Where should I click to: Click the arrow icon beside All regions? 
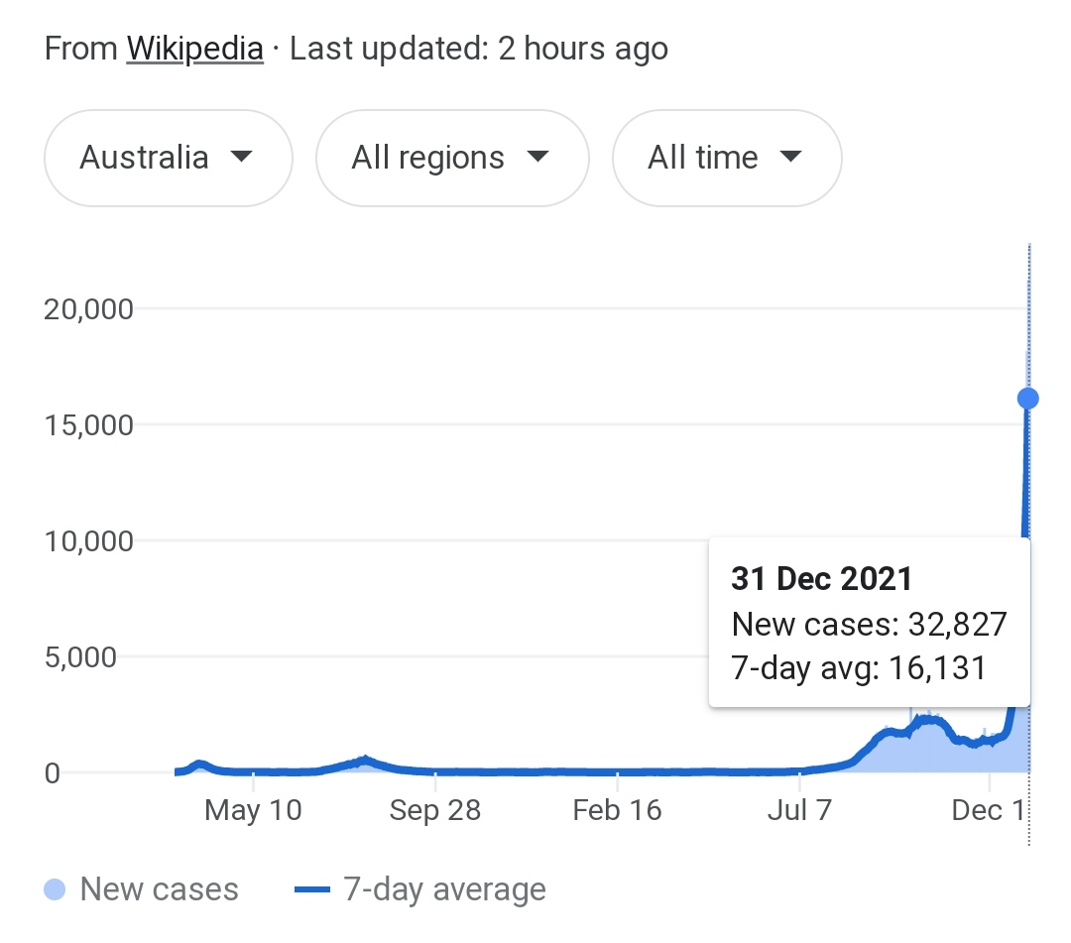coord(537,157)
